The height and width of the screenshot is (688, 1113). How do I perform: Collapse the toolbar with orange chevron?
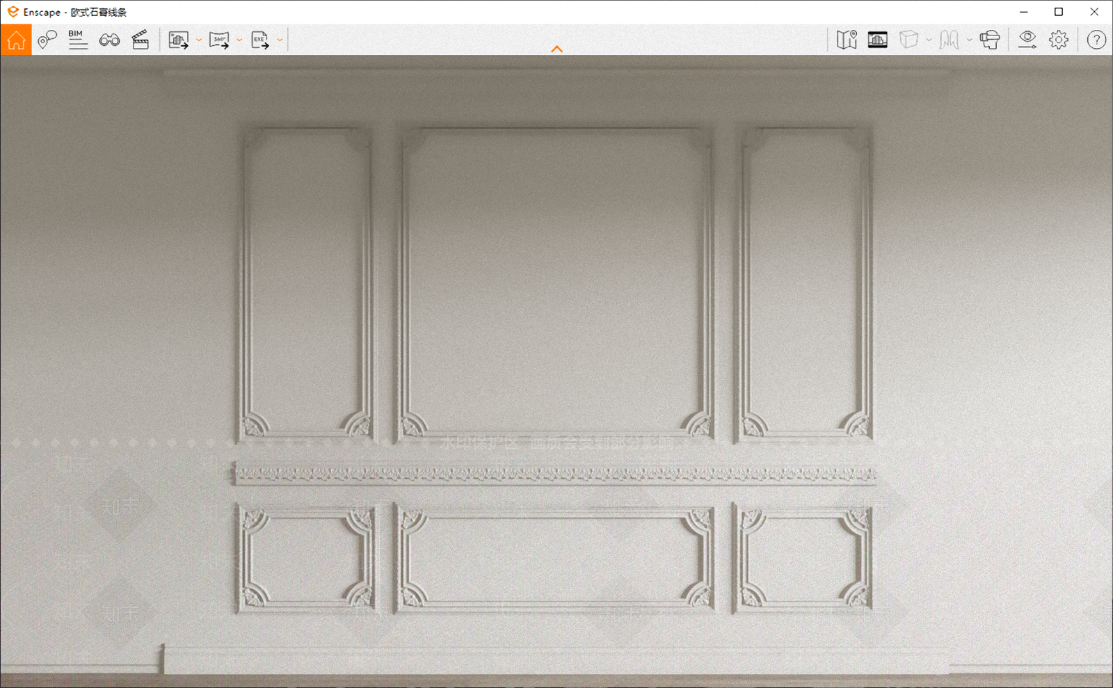(556, 49)
